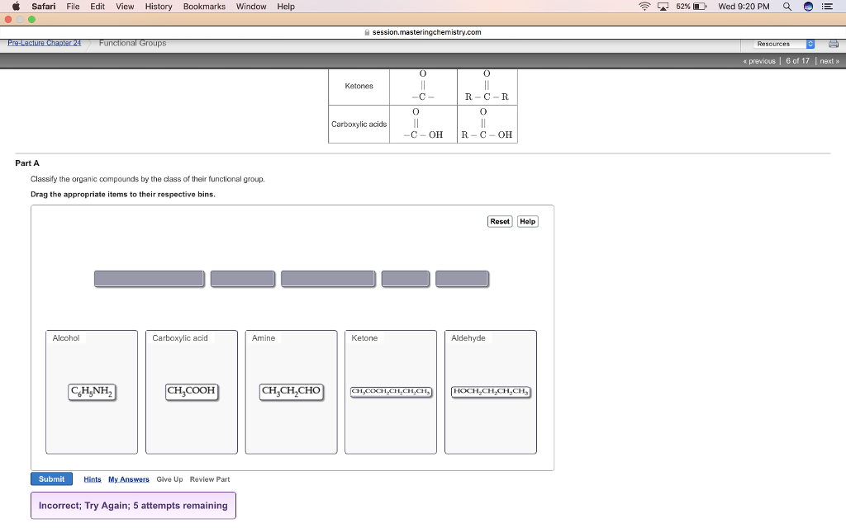846x528 pixels.
Task: Go to the next question
Action: pyautogui.click(x=829, y=61)
